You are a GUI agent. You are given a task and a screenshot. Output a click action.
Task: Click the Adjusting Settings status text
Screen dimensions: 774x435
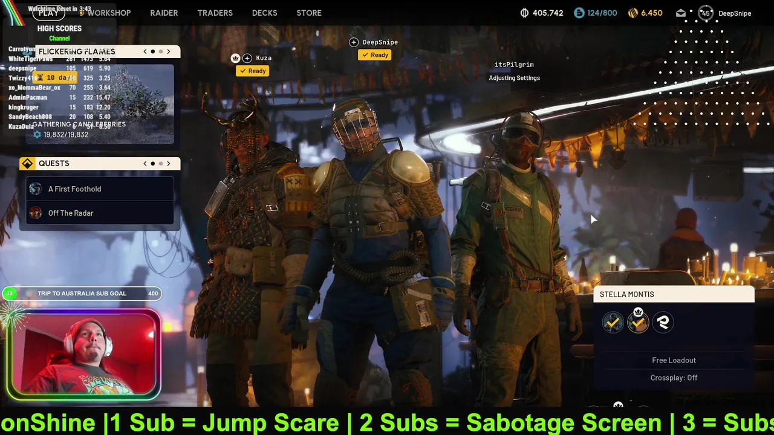click(x=515, y=78)
